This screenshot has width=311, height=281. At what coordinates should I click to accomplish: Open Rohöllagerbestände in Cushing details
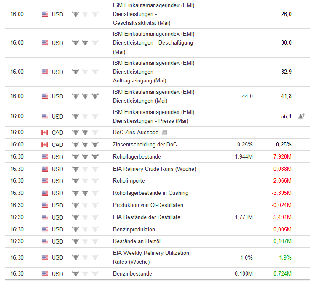[x=150, y=193]
